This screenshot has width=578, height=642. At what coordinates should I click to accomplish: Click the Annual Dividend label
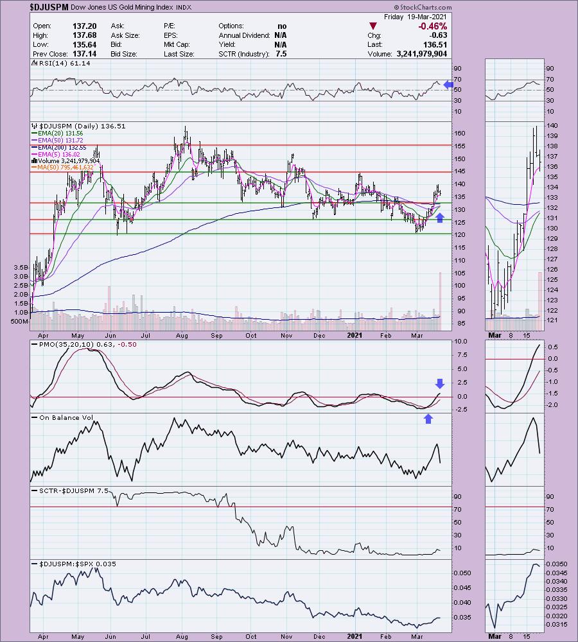[244, 35]
